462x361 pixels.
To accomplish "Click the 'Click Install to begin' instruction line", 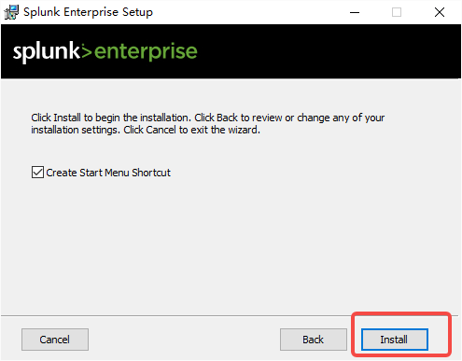I will [x=208, y=118].
